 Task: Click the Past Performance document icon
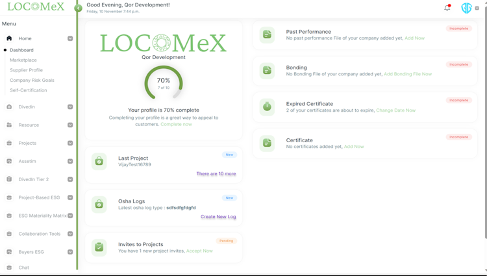pos(267,35)
